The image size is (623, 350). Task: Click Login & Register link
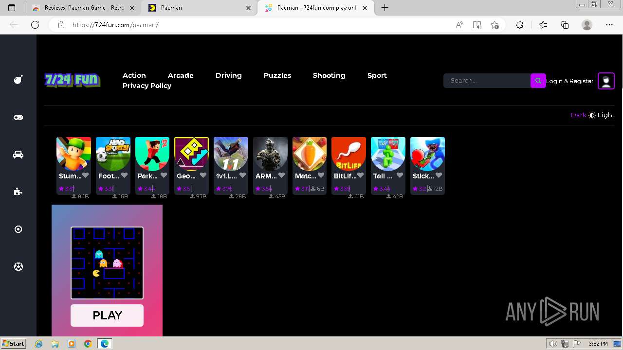coord(569,81)
